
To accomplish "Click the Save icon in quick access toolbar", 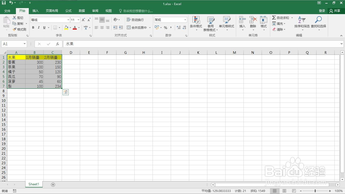I will tap(4, 3).
